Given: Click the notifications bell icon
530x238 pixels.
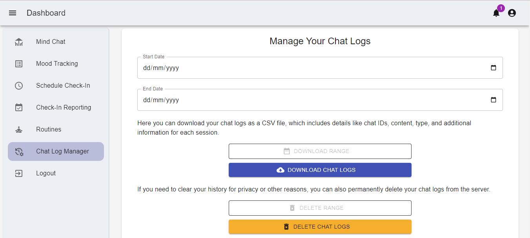Looking at the screenshot, I should click(x=496, y=13).
